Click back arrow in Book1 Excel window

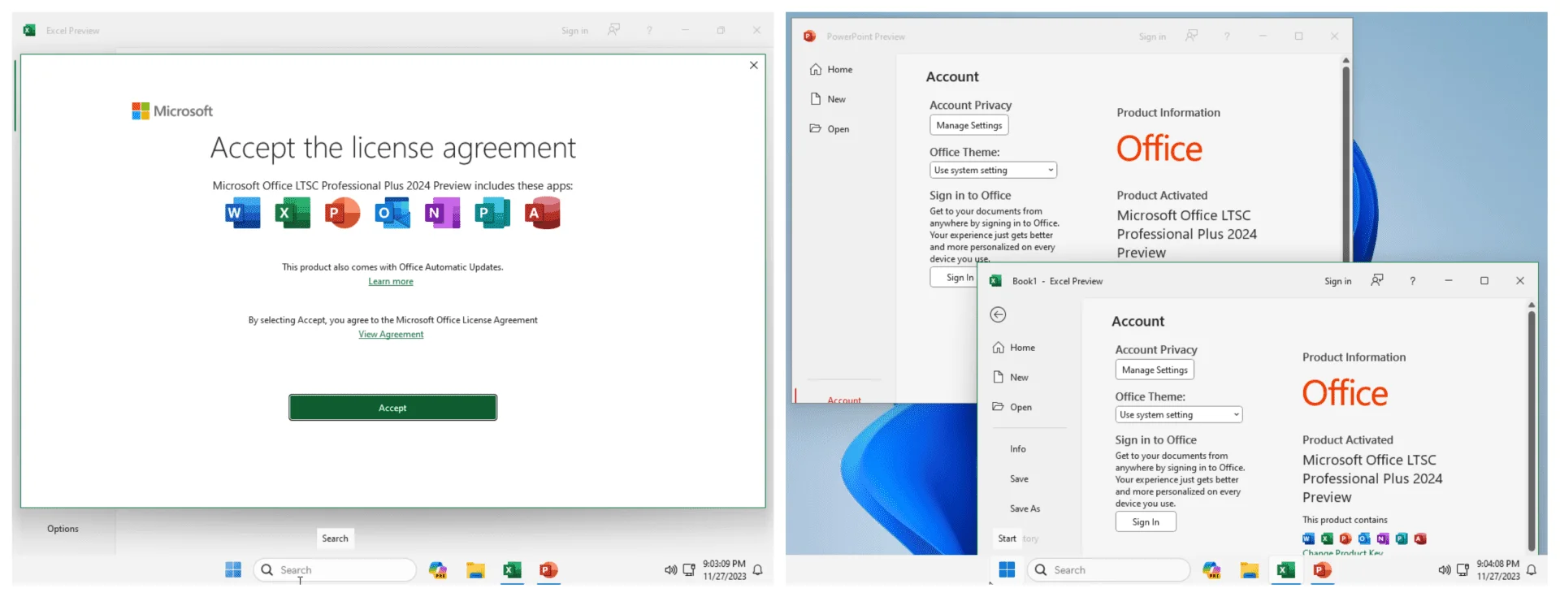pyautogui.click(x=998, y=315)
